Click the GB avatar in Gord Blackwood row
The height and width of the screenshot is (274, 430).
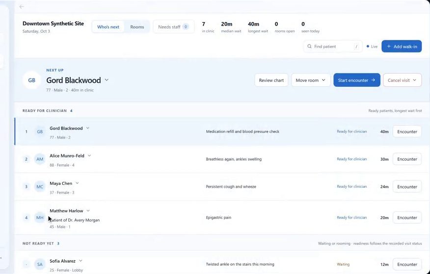(40, 132)
